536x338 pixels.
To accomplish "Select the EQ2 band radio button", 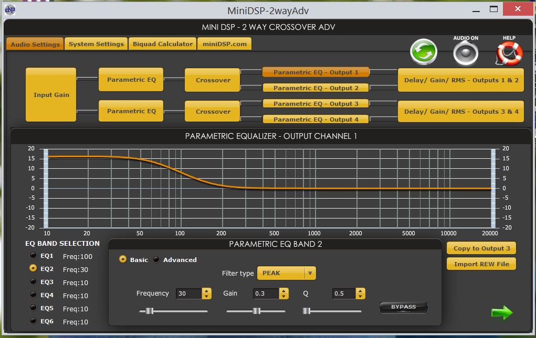I will point(33,268).
